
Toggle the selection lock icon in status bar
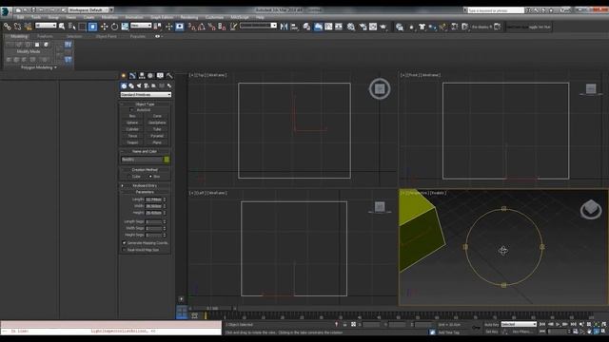344,325
